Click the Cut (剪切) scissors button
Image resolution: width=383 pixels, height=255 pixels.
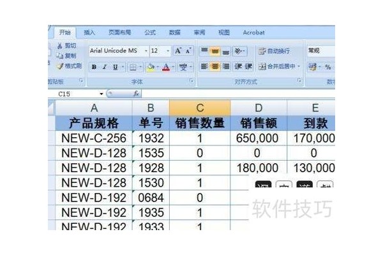66,46
